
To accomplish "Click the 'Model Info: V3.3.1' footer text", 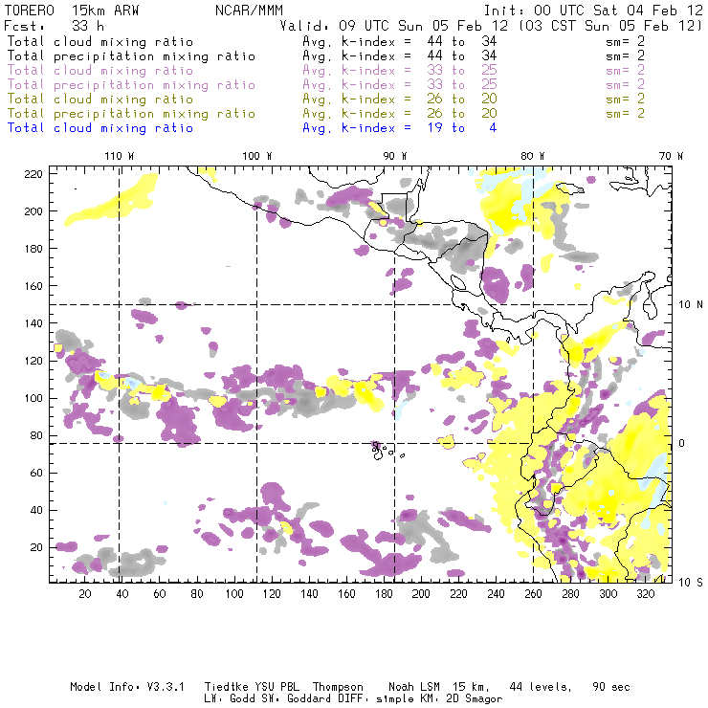I will 127,687.
